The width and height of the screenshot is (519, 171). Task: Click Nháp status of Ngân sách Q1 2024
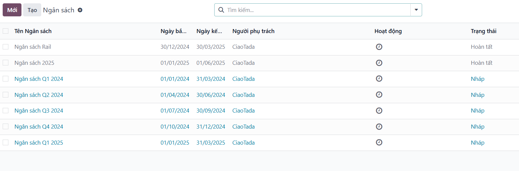477,79
